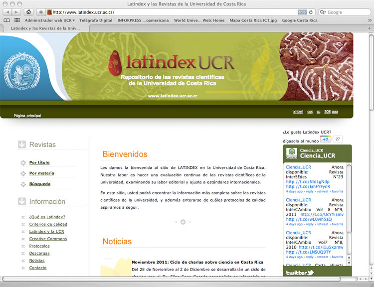Click the Google search field
Screen dimensions: 374x287
[345, 12]
